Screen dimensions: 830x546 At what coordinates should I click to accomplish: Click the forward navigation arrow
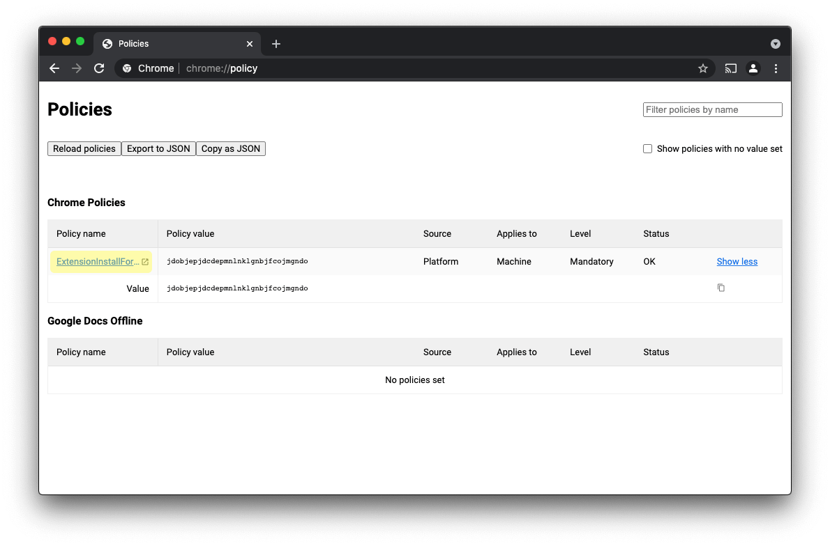coord(77,68)
